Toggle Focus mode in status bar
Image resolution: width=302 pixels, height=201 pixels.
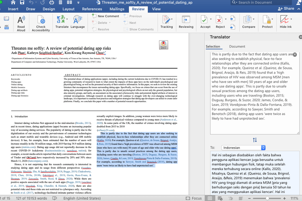pos(194,198)
